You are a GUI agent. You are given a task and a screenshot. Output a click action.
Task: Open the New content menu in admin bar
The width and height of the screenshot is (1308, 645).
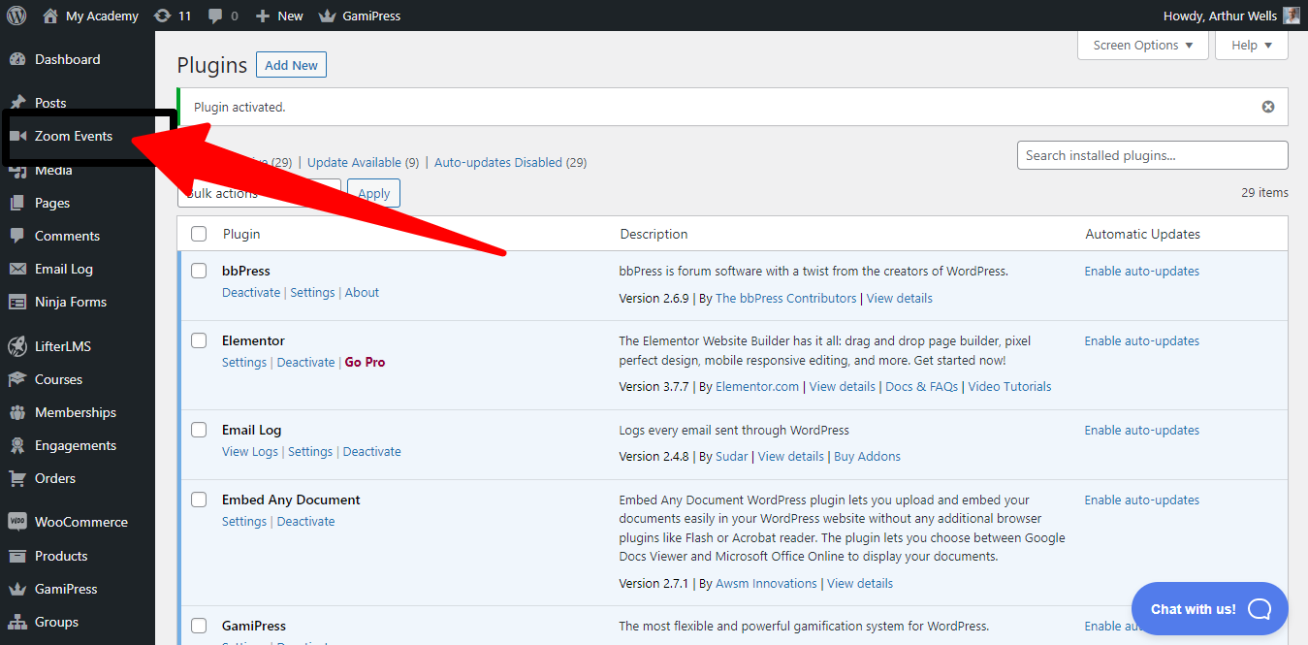[279, 16]
